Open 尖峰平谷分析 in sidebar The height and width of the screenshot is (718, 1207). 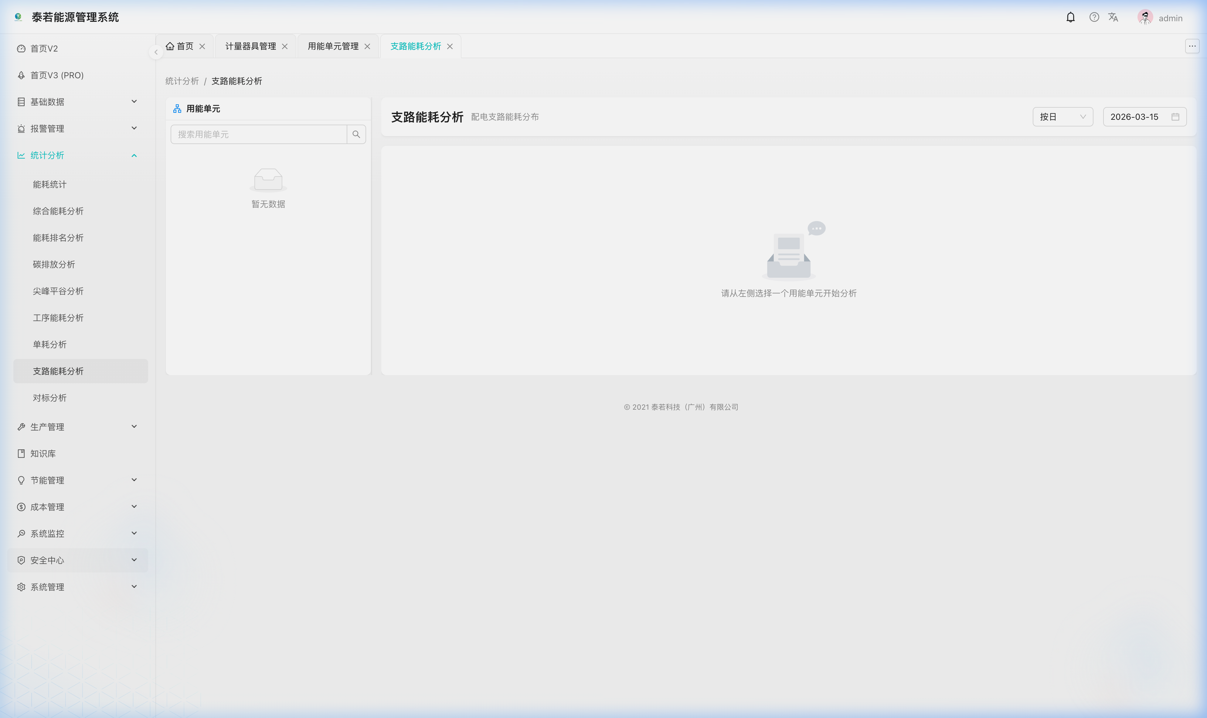point(58,291)
